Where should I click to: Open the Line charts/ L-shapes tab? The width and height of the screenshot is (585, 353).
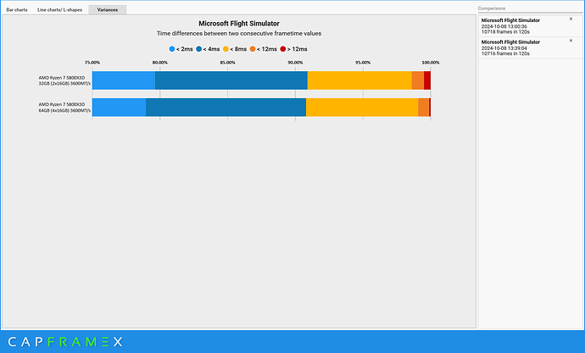tap(59, 9)
